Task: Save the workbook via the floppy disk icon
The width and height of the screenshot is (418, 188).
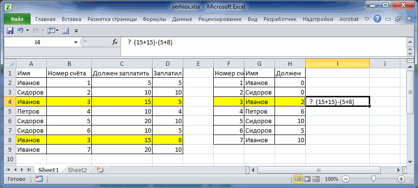Action: click(x=10, y=31)
